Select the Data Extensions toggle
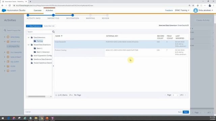 34,26
